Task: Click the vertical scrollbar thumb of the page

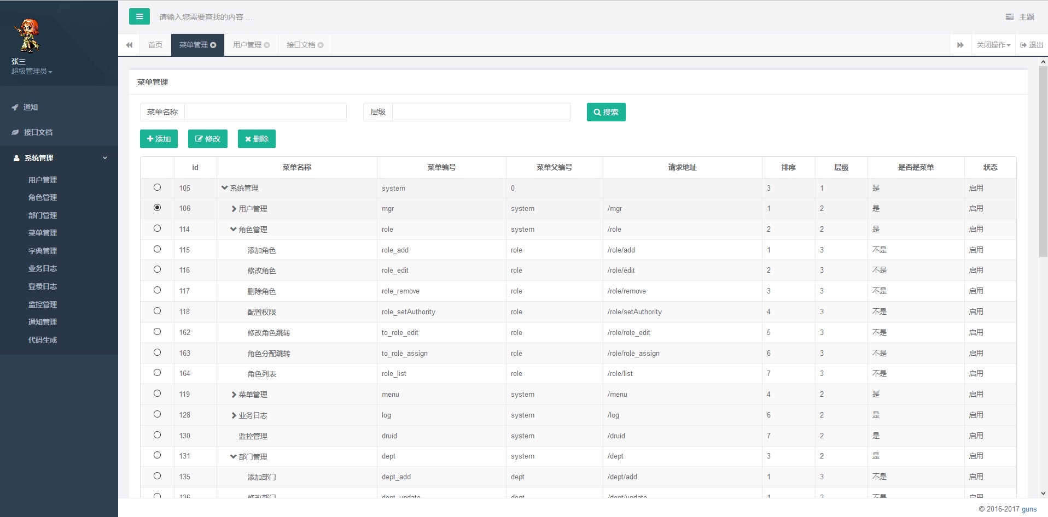Action: [1043, 161]
